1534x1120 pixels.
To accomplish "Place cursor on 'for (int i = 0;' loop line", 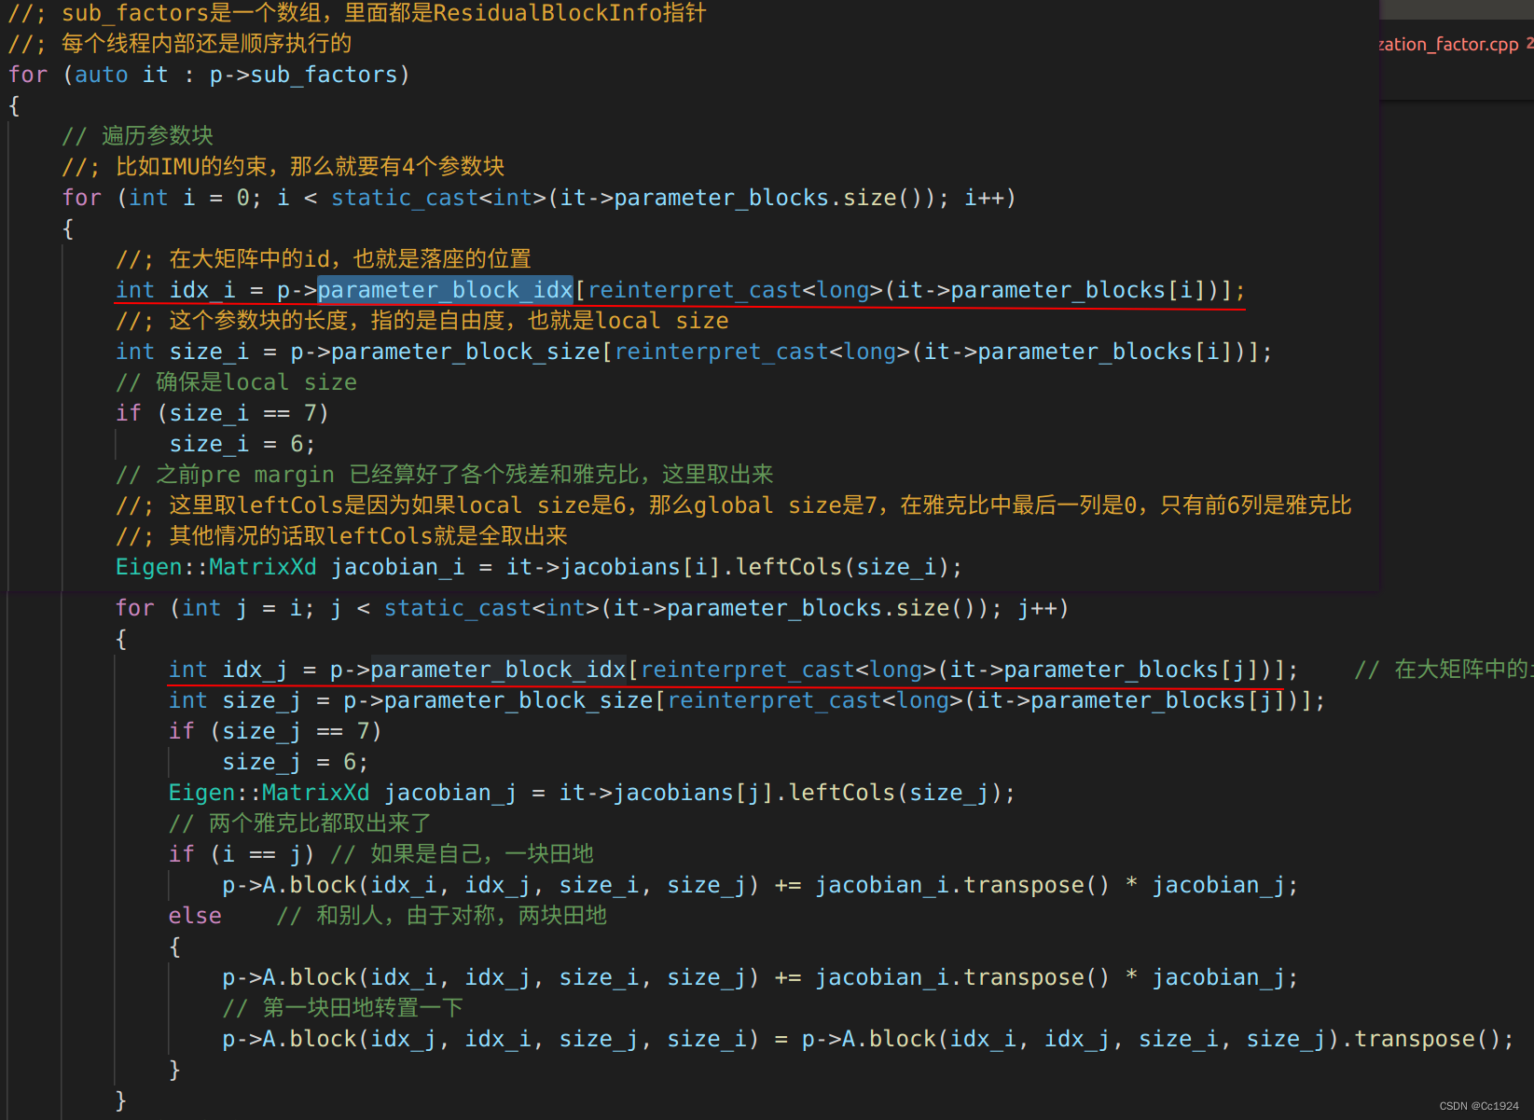I will coord(539,198).
